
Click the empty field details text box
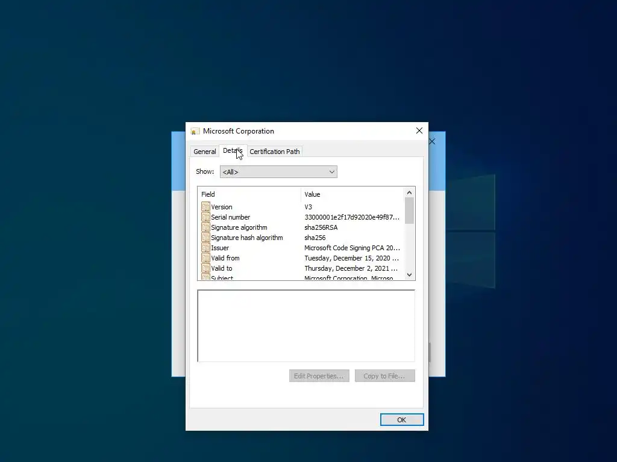(306, 325)
